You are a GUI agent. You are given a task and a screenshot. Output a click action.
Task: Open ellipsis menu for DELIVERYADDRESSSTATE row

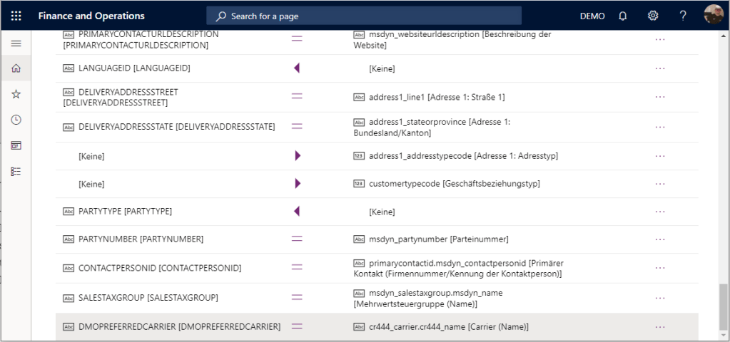tap(659, 127)
